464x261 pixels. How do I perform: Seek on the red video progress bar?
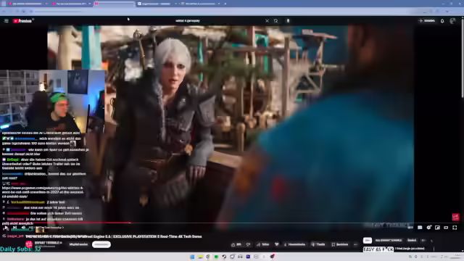(x=231, y=223)
